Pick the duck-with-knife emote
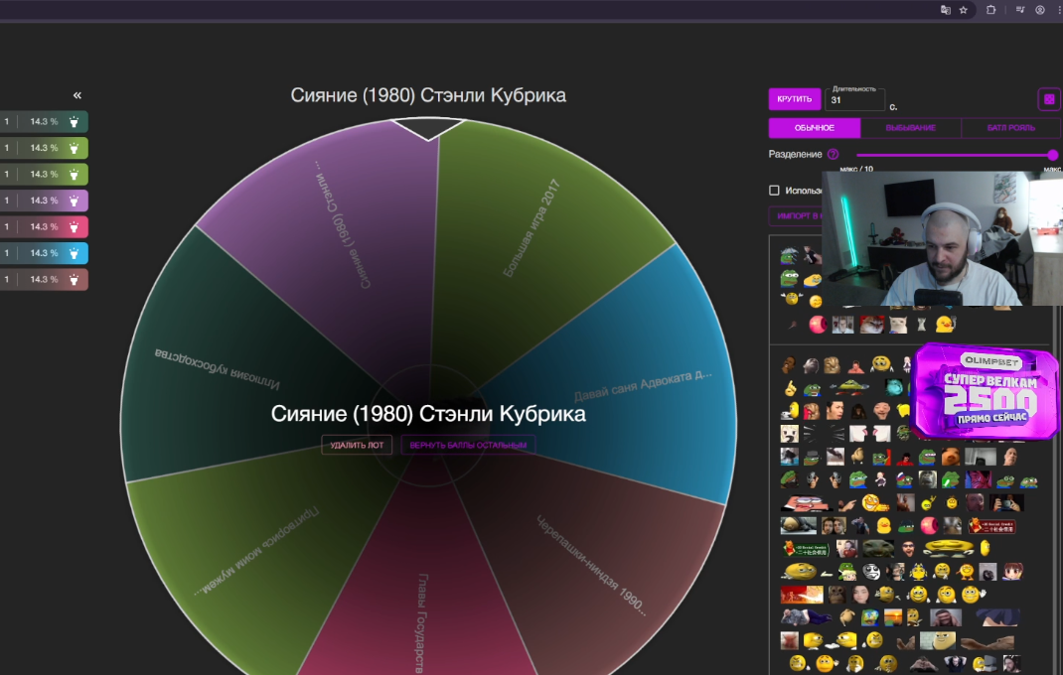 (945, 325)
